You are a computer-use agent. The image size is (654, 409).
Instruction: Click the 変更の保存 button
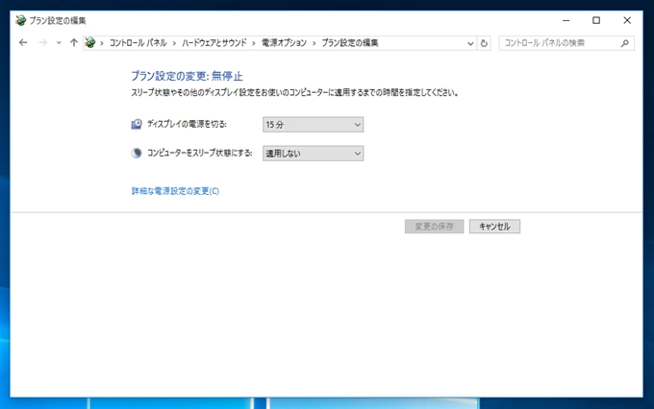coord(434,227)
